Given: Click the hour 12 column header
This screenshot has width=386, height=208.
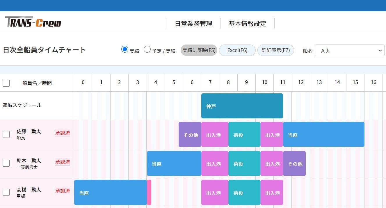Looking at the screenshot, I should [x=301, y=82].
